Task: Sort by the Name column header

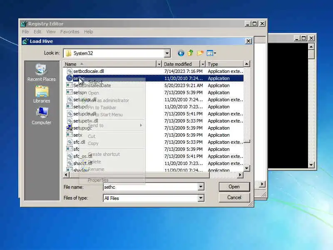Action: (x=109, y=64)
